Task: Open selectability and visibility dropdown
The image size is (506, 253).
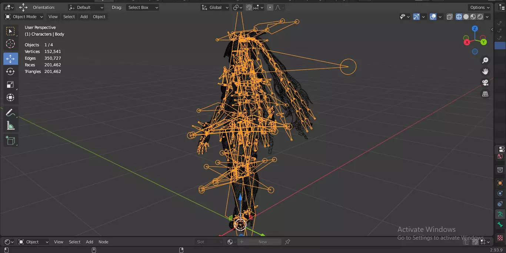Action: (x=405, y=17)
